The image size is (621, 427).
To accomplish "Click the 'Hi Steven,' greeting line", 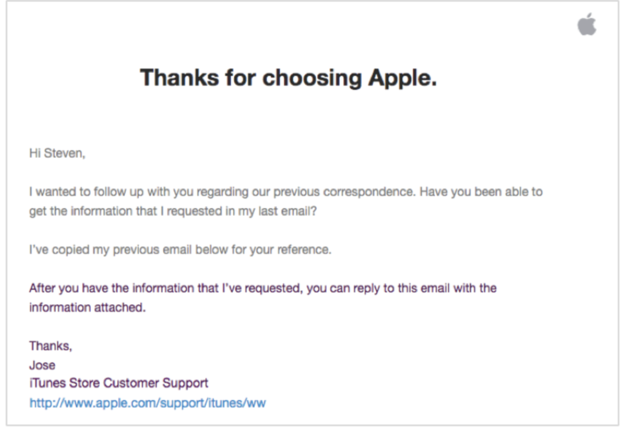I will tap(57, 153).
